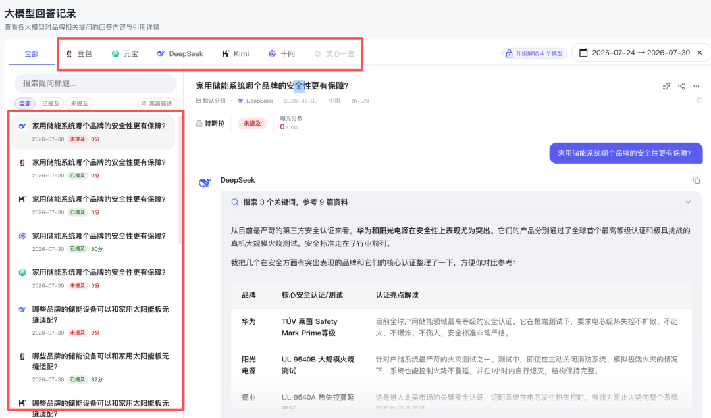This screenshot has width=711, height=418.
Task: Switch to the 全部 model tab
Action: [32, 53]
